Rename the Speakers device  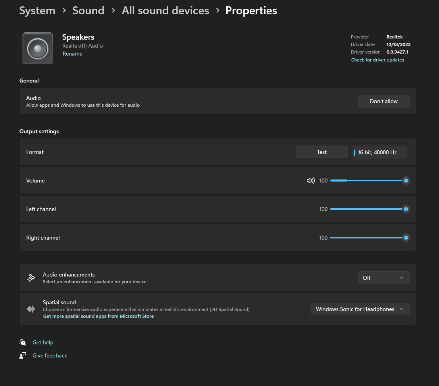pos(73,54)
